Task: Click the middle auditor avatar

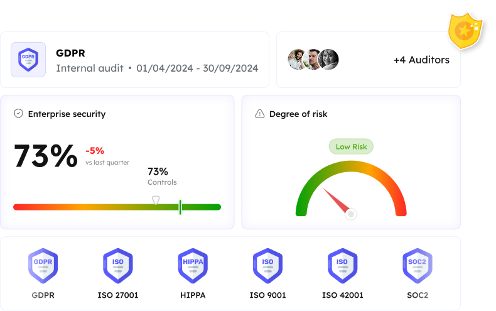Action: click(x=311, y=59)
